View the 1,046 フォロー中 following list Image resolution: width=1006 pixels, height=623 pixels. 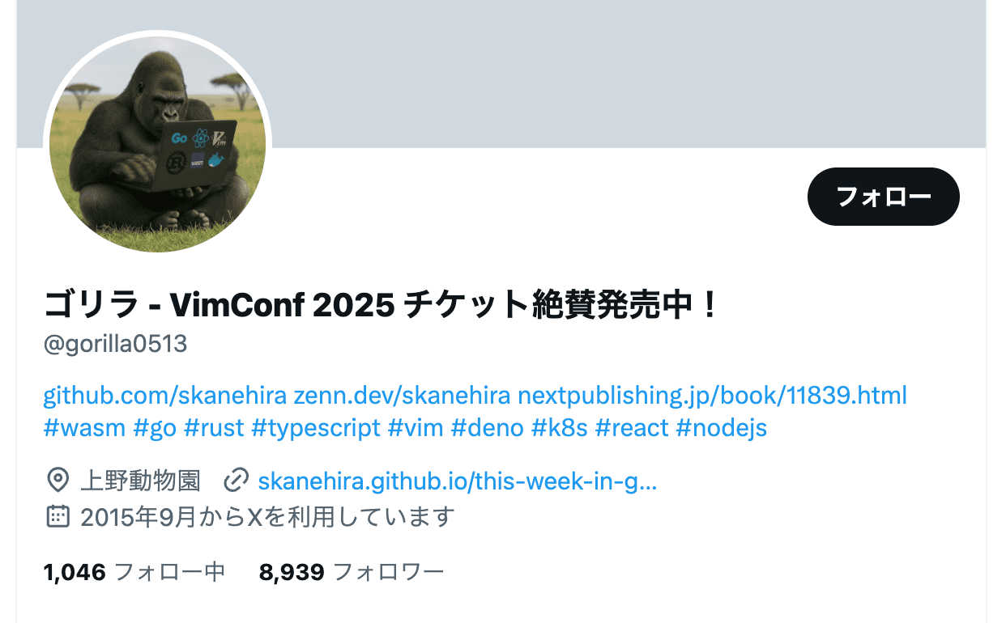click(134, 573)
